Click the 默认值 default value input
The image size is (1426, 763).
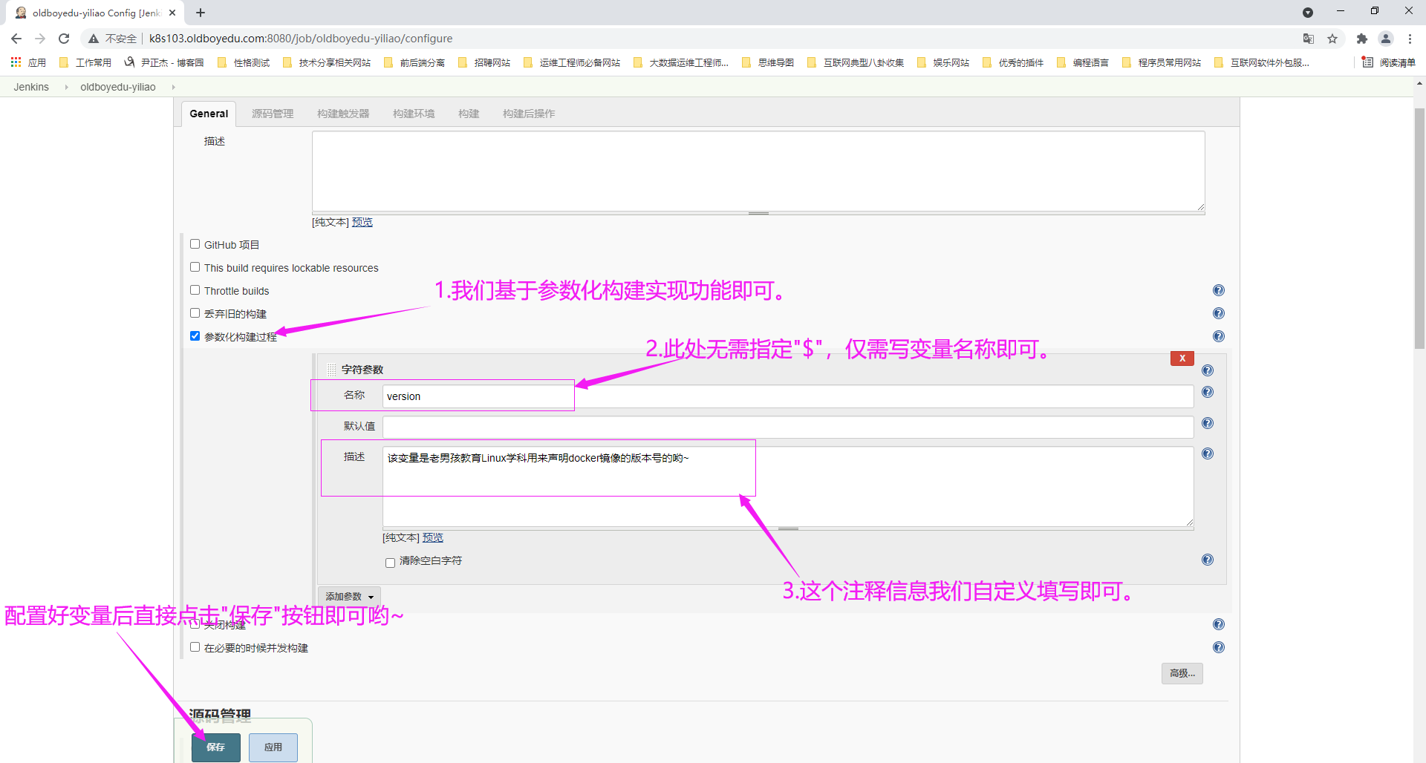(787, 427)
